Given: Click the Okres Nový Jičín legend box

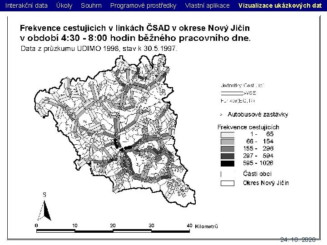Looking at the screenshot, I should [228, 183].
